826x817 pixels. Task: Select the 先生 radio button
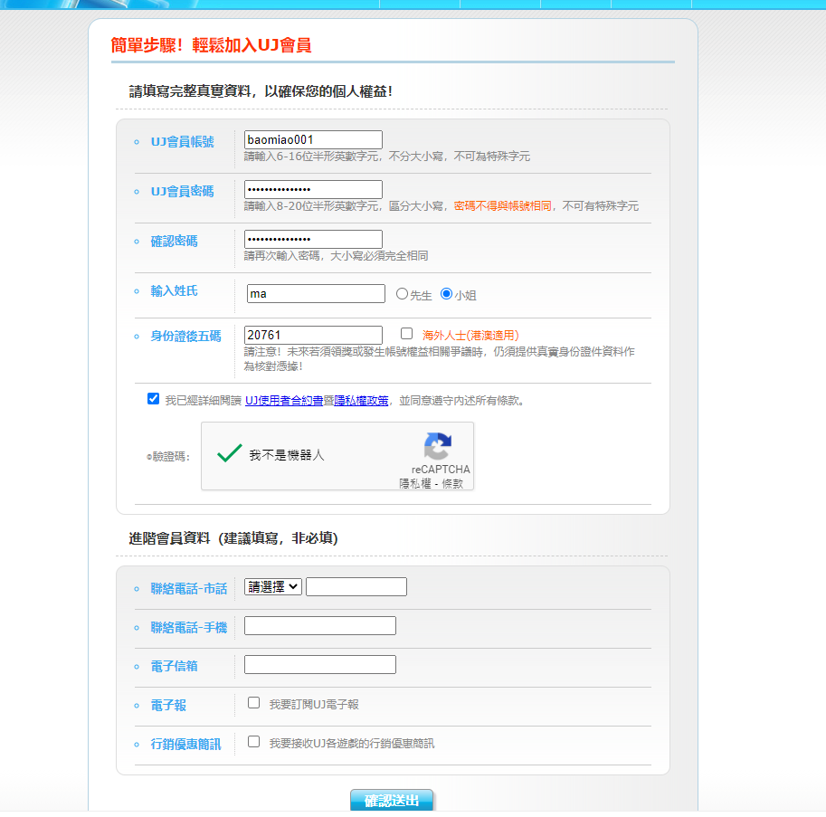click(402, 294)
